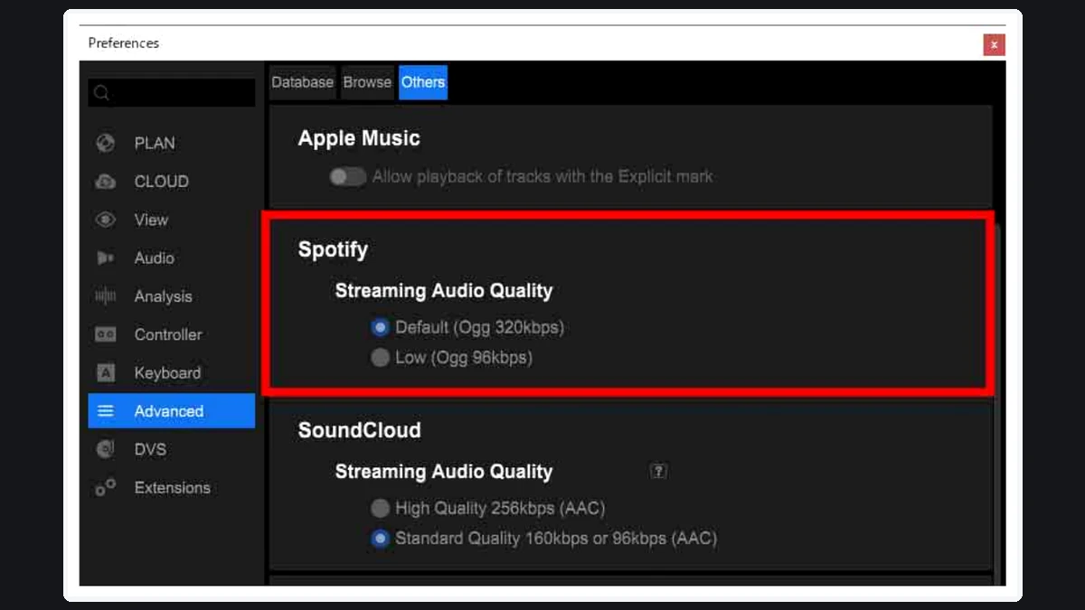This screenshot has height=610, width=1085.
Task: Click the CLOUD icon in sidebar
Action: (x=105, y=182)
